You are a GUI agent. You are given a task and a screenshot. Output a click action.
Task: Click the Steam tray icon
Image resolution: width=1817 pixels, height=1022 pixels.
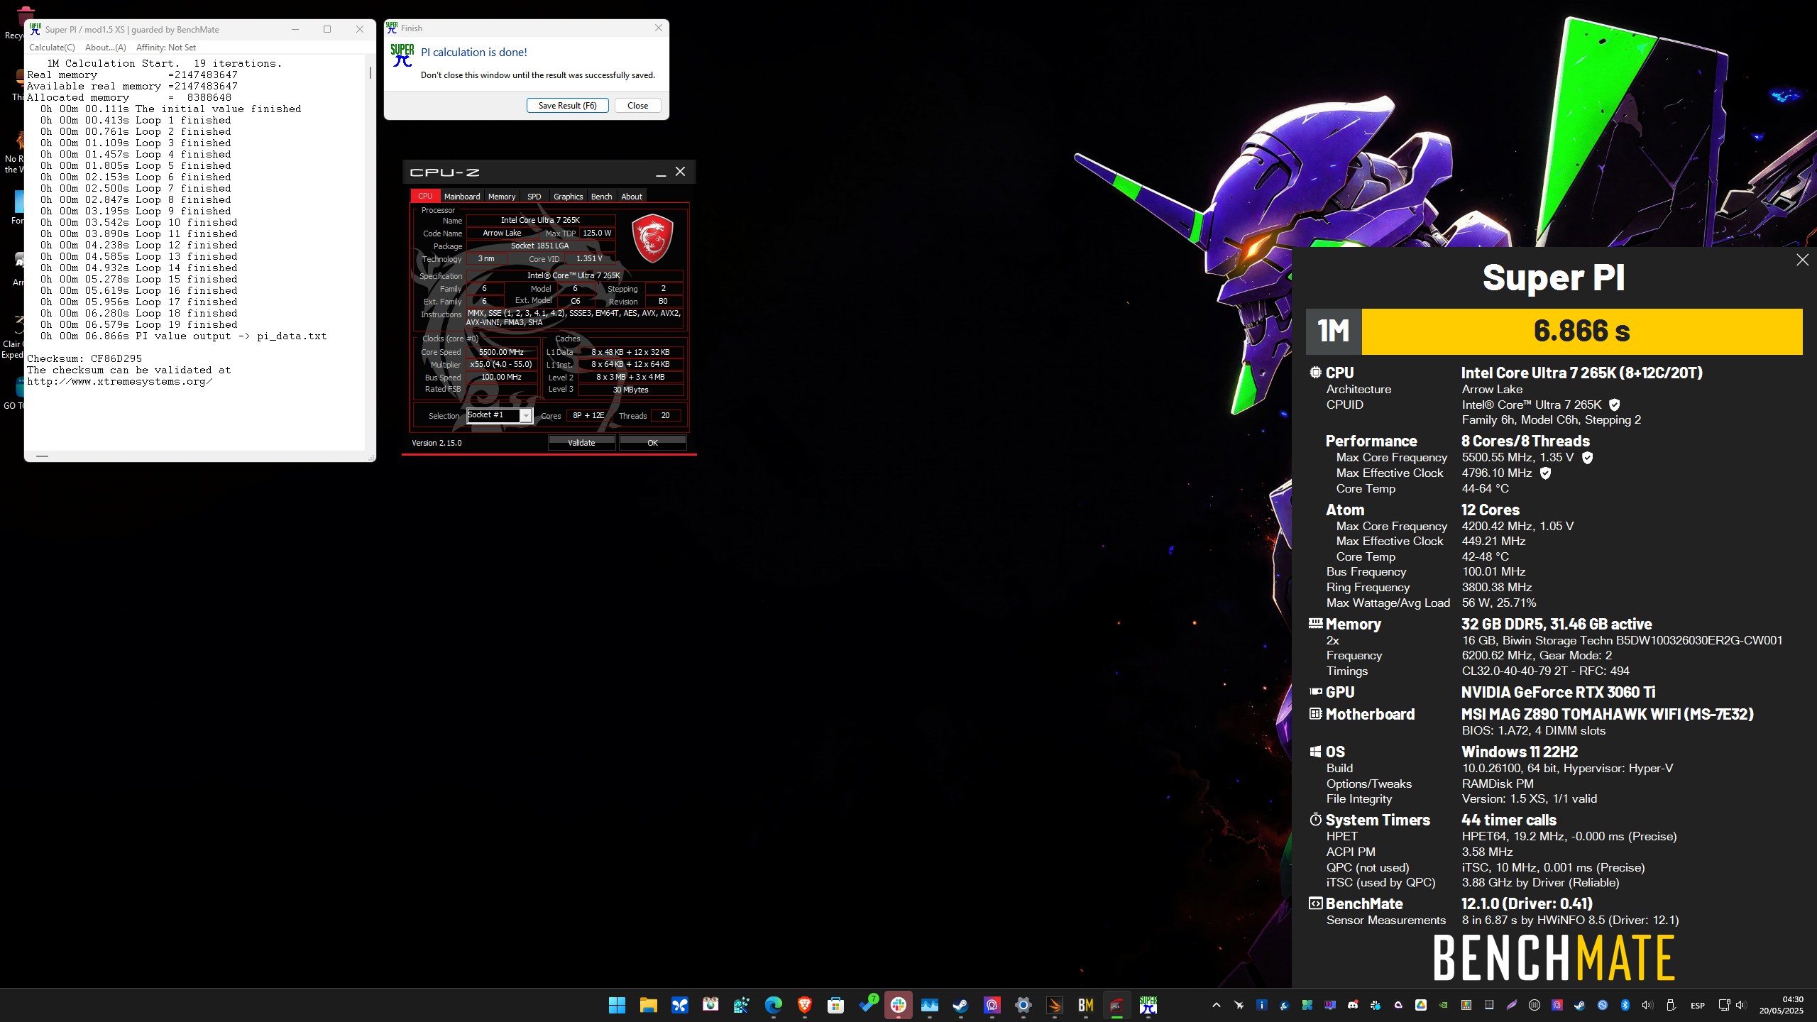point(1579,1005)
